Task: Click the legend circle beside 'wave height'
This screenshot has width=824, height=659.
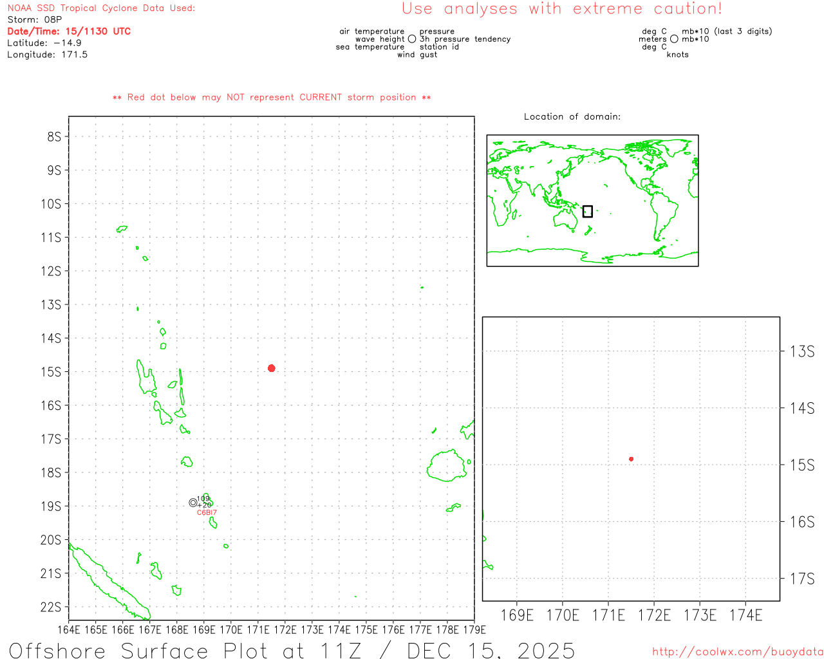Action: point(412,39)
